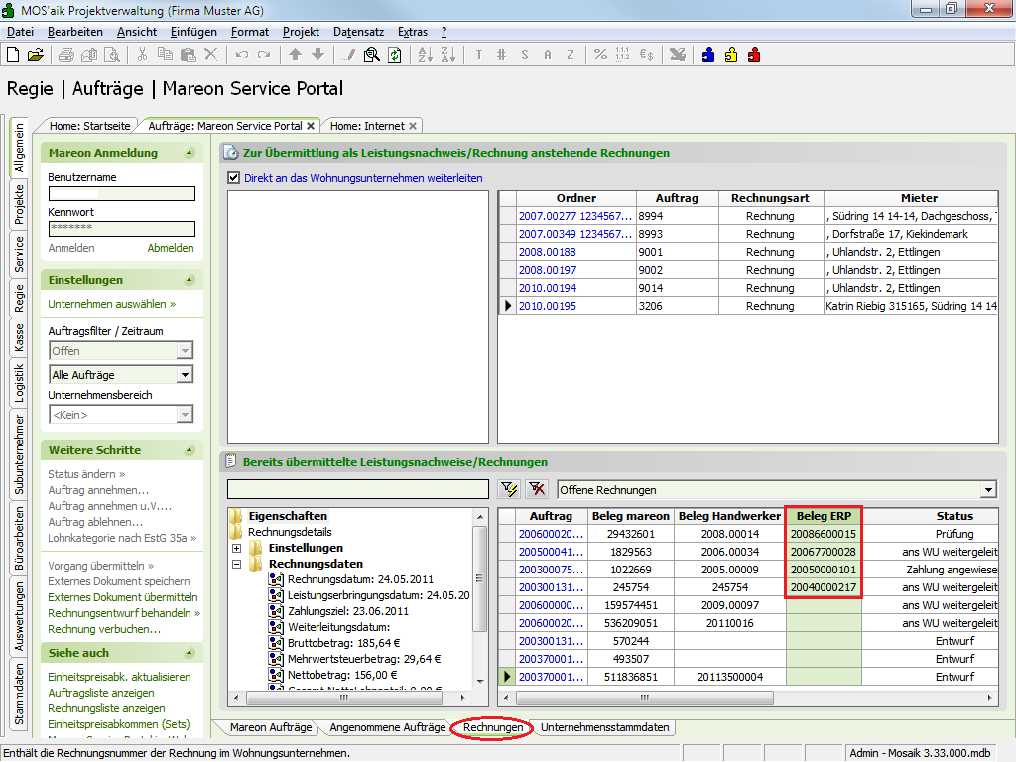1016x762 pixels.
Task: Click the refresh document toolbar icon
Action: click(395, 54)
